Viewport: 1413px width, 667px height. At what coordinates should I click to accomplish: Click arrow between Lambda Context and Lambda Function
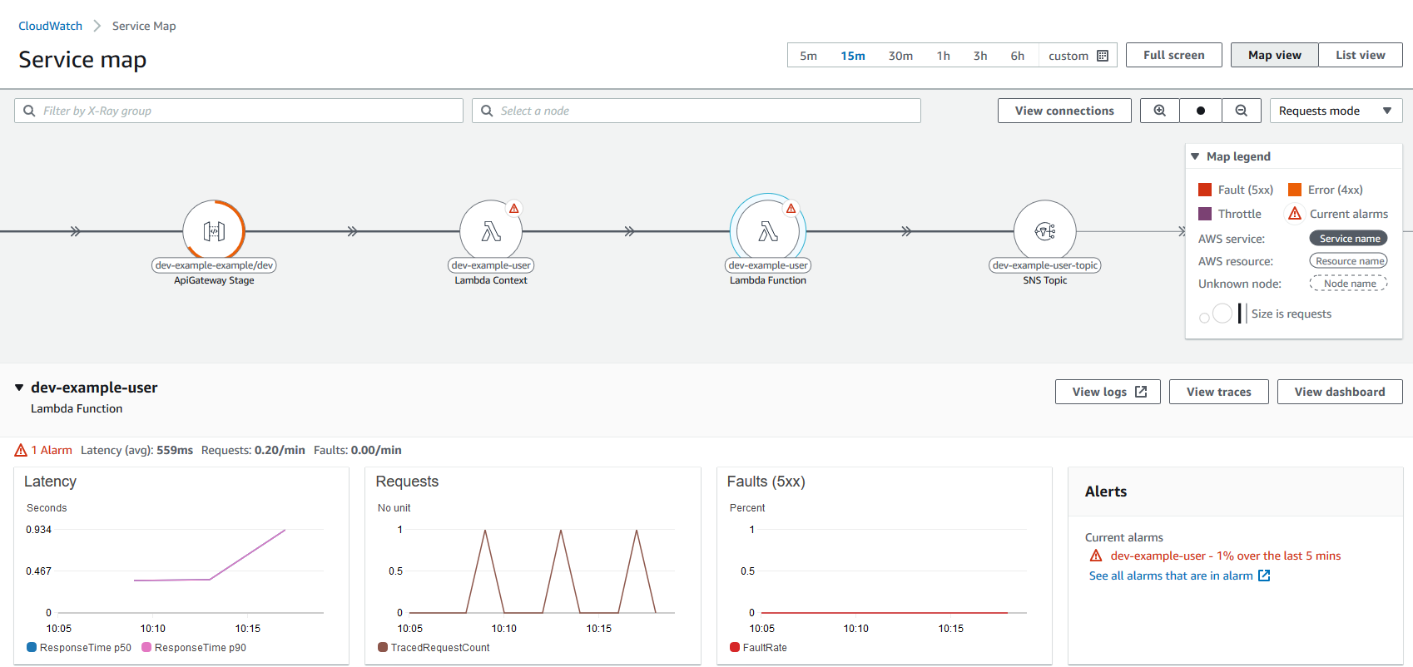(630, 231)
